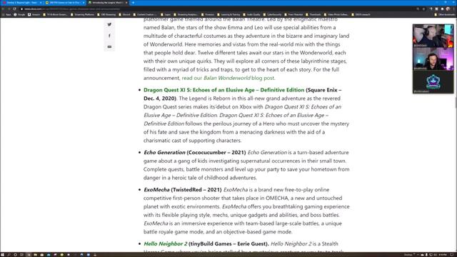Viewport: 457px width, 257px height.
Task: Click the taskbar clock
Action: pos(443,255)
